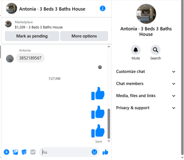Image resolution: width=184 pixels, height=160 pixels.
Task: Click the last thumbs-up message above Sent
Action: (98, 131)
